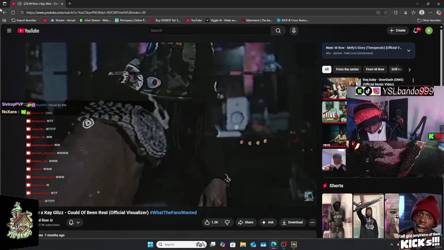Go to YouTube home via the logo
The height and width of the screenshot is (250, 444).
click(x=28, y=31)
